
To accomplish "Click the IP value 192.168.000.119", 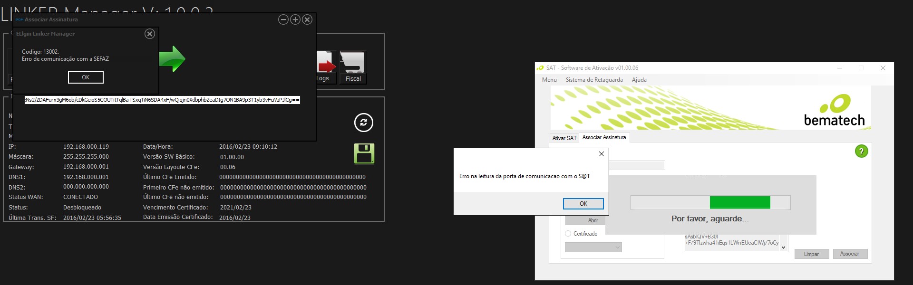I will point(86,147).
